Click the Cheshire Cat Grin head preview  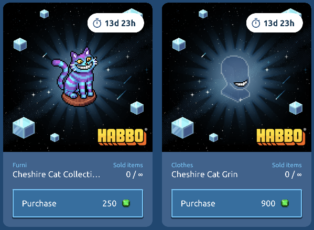[x=235, y=79]
